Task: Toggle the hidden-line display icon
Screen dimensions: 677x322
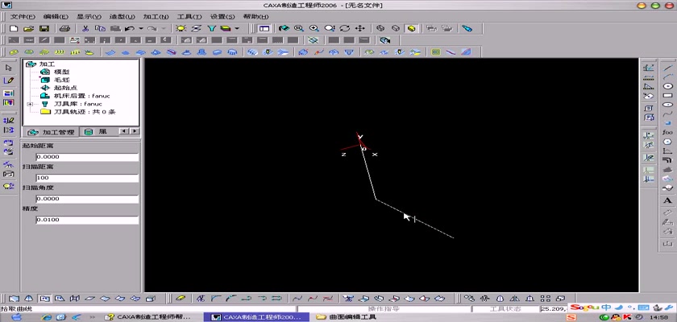Action: point(396,28)
